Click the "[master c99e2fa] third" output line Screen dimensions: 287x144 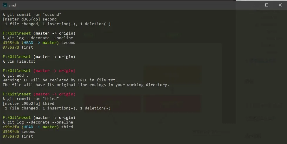click(28, 104)
